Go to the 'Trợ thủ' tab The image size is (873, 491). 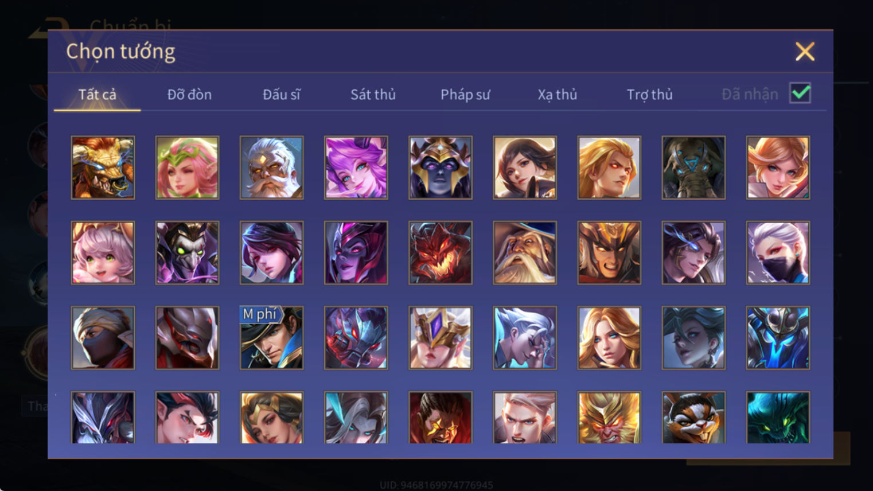649,95
